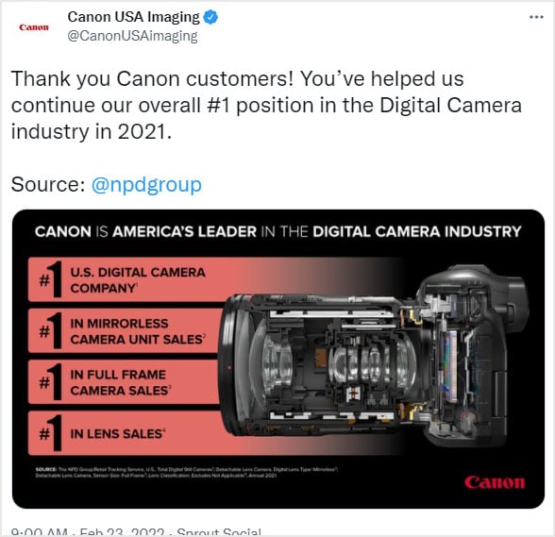555x537 pixels.
Task: Open the Canon USA Imaging display name
Action: [133, 17]
